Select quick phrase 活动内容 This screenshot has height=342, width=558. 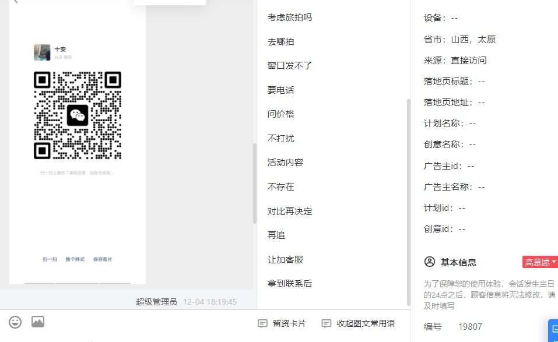tap(285, 163)
